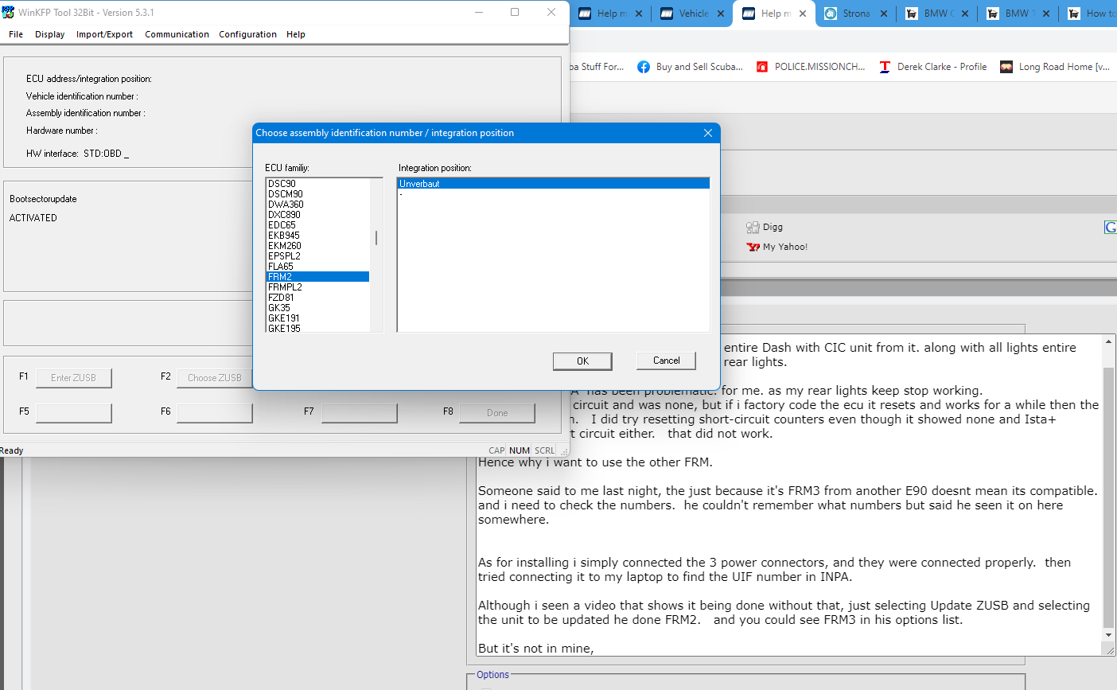The width and height of the screenshot is (1117, 690).
Task: Click the NUM indicator in status bar
Action: [x=520, y=450]
